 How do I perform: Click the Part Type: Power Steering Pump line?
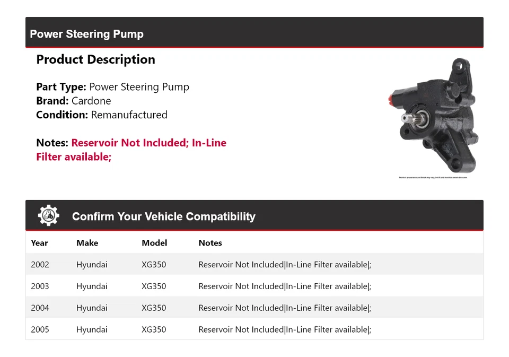tap(112, 87)
